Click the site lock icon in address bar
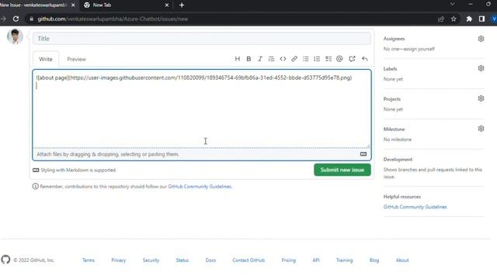 31,19
